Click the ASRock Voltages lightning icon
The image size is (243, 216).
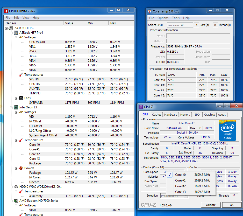pos(21,37)
